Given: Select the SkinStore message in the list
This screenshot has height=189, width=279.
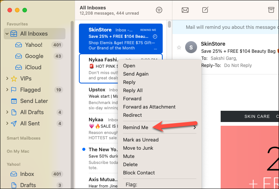Looking at the screenshot, I should 121,39.
